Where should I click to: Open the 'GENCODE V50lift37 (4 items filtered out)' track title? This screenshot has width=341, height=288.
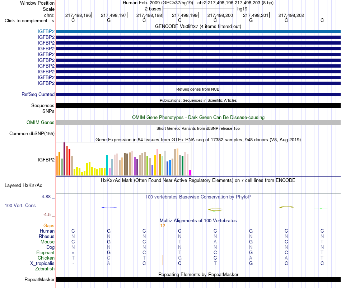tap(198, 26)
